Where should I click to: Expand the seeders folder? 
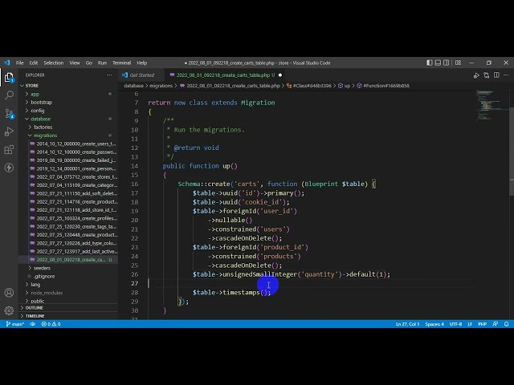click(42, 268)
